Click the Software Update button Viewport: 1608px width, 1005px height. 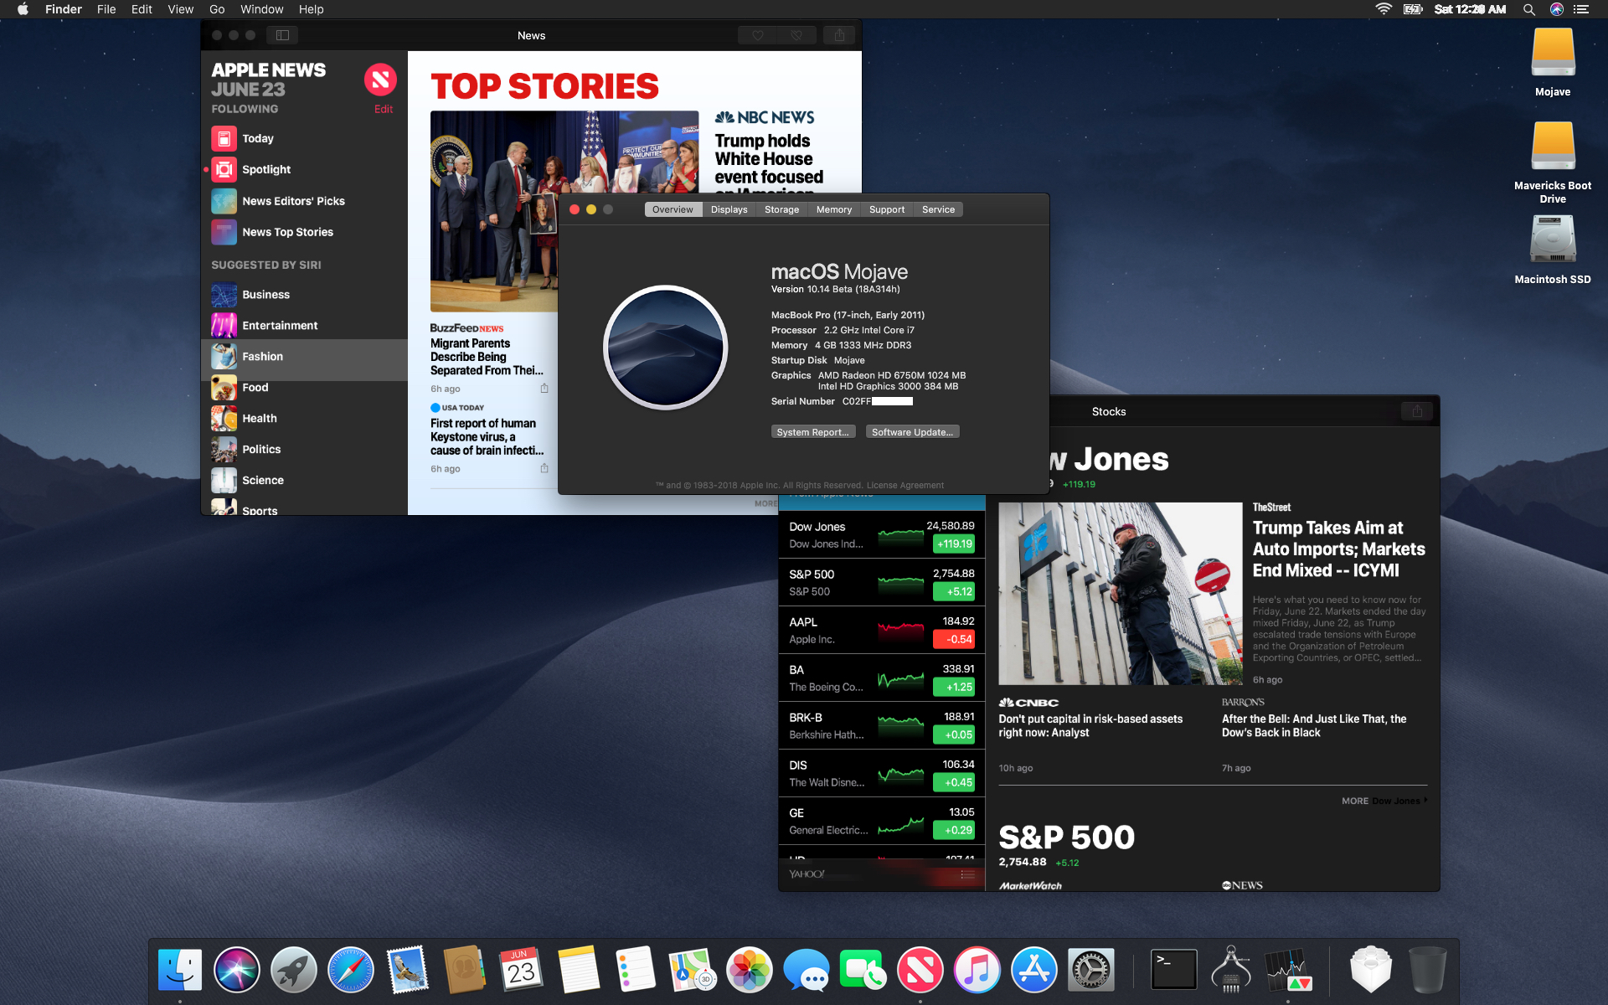912,432
